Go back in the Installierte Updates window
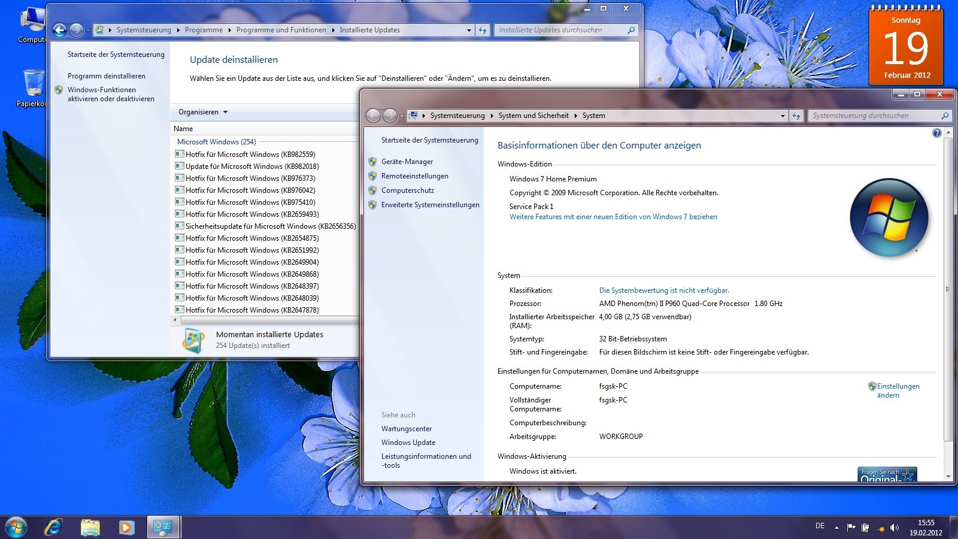The image size is (958, 539). pos(59,30)
